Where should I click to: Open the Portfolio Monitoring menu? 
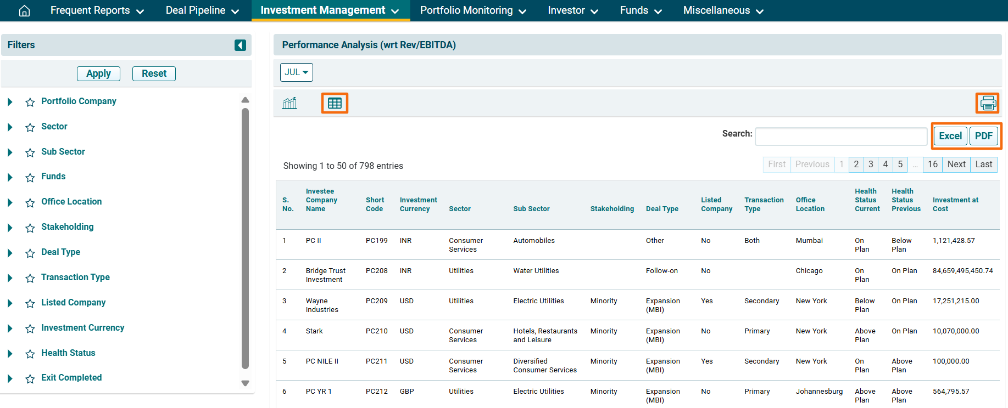click(x=472, y=10)
